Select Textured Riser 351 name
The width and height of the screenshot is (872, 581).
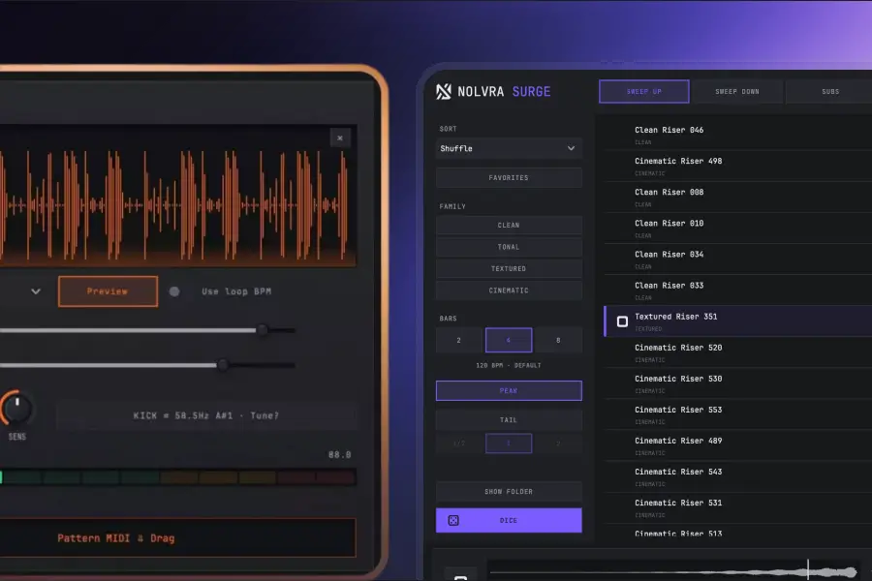[x=675, y=317]
